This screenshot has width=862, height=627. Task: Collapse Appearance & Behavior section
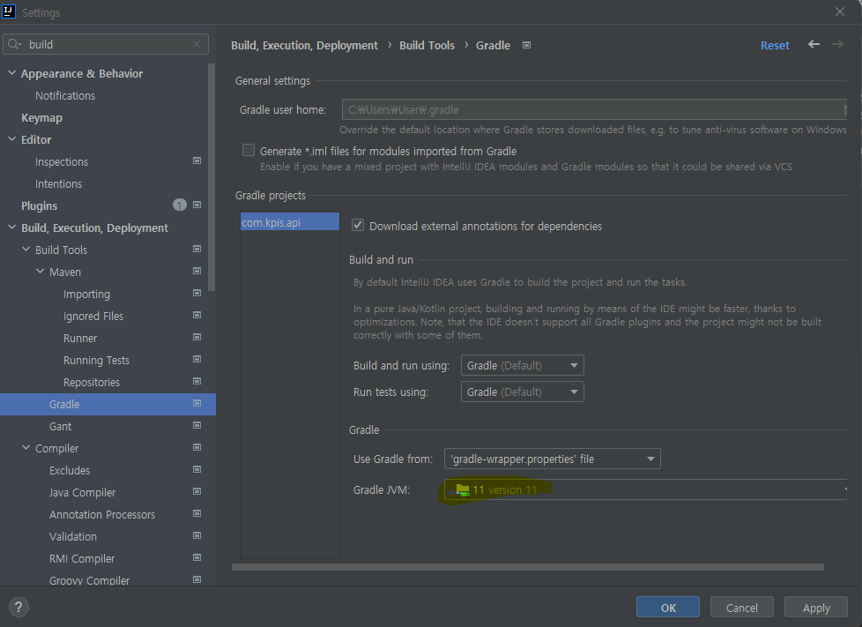[11, 72]
